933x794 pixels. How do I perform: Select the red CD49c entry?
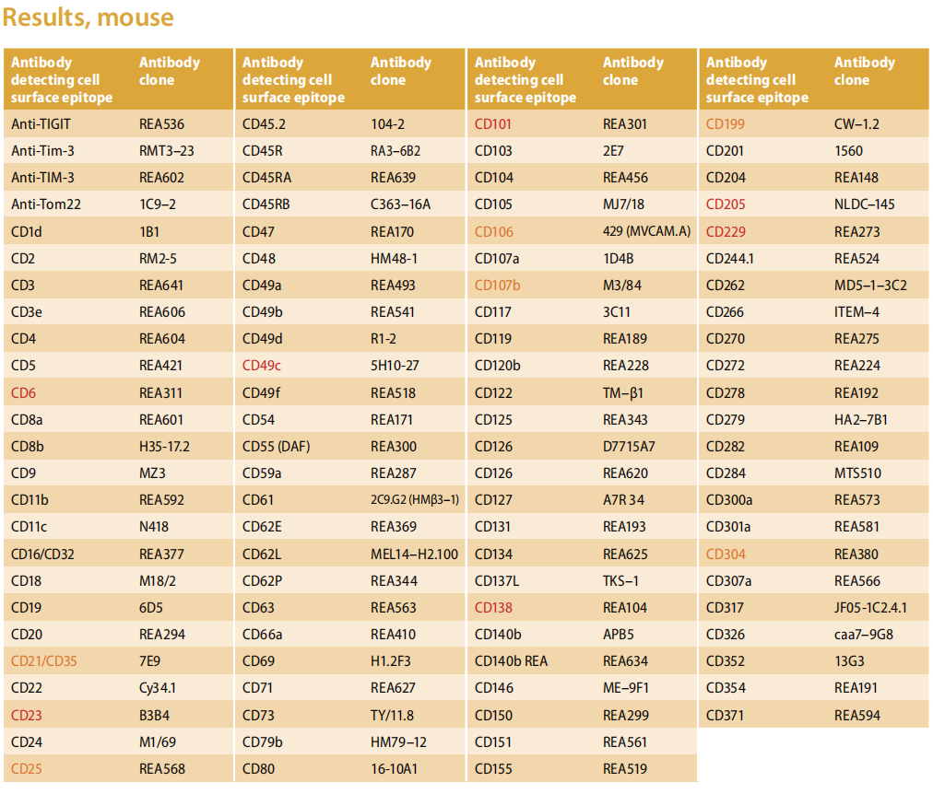[x=261, y=366]
